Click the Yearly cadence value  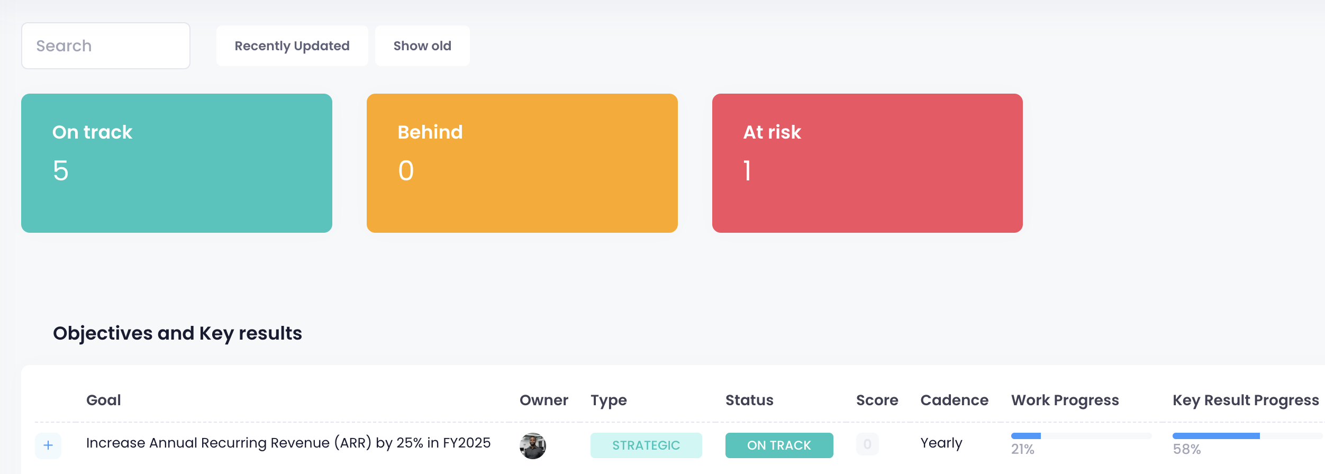click(941, 443)
